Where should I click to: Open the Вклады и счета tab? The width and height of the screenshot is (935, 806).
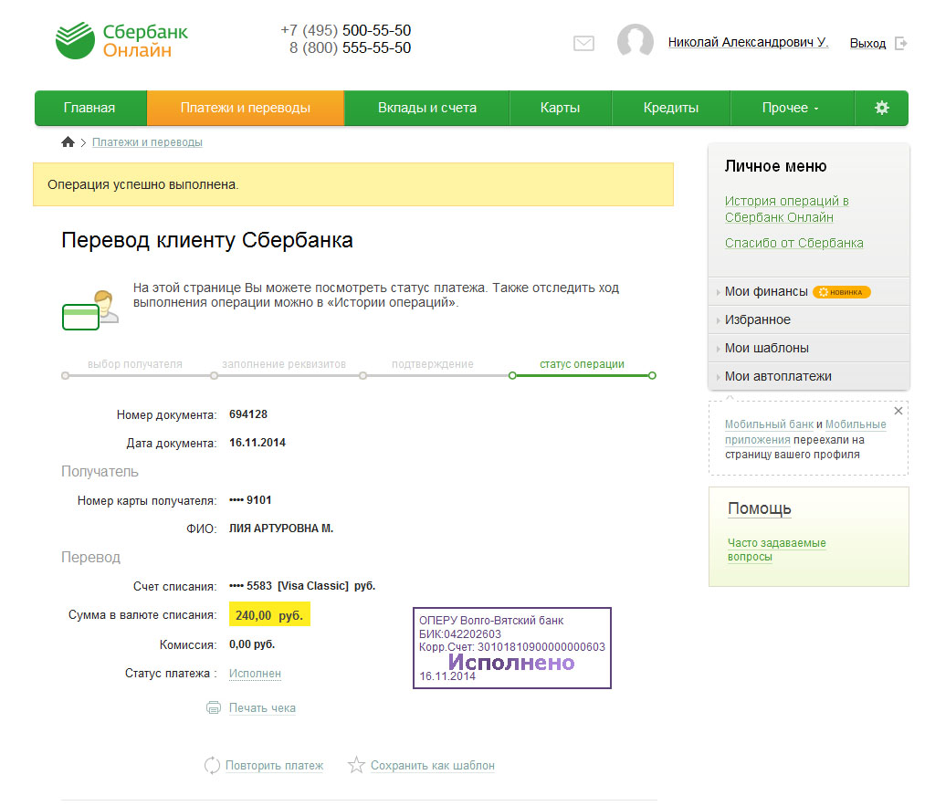tap(427, 108)
